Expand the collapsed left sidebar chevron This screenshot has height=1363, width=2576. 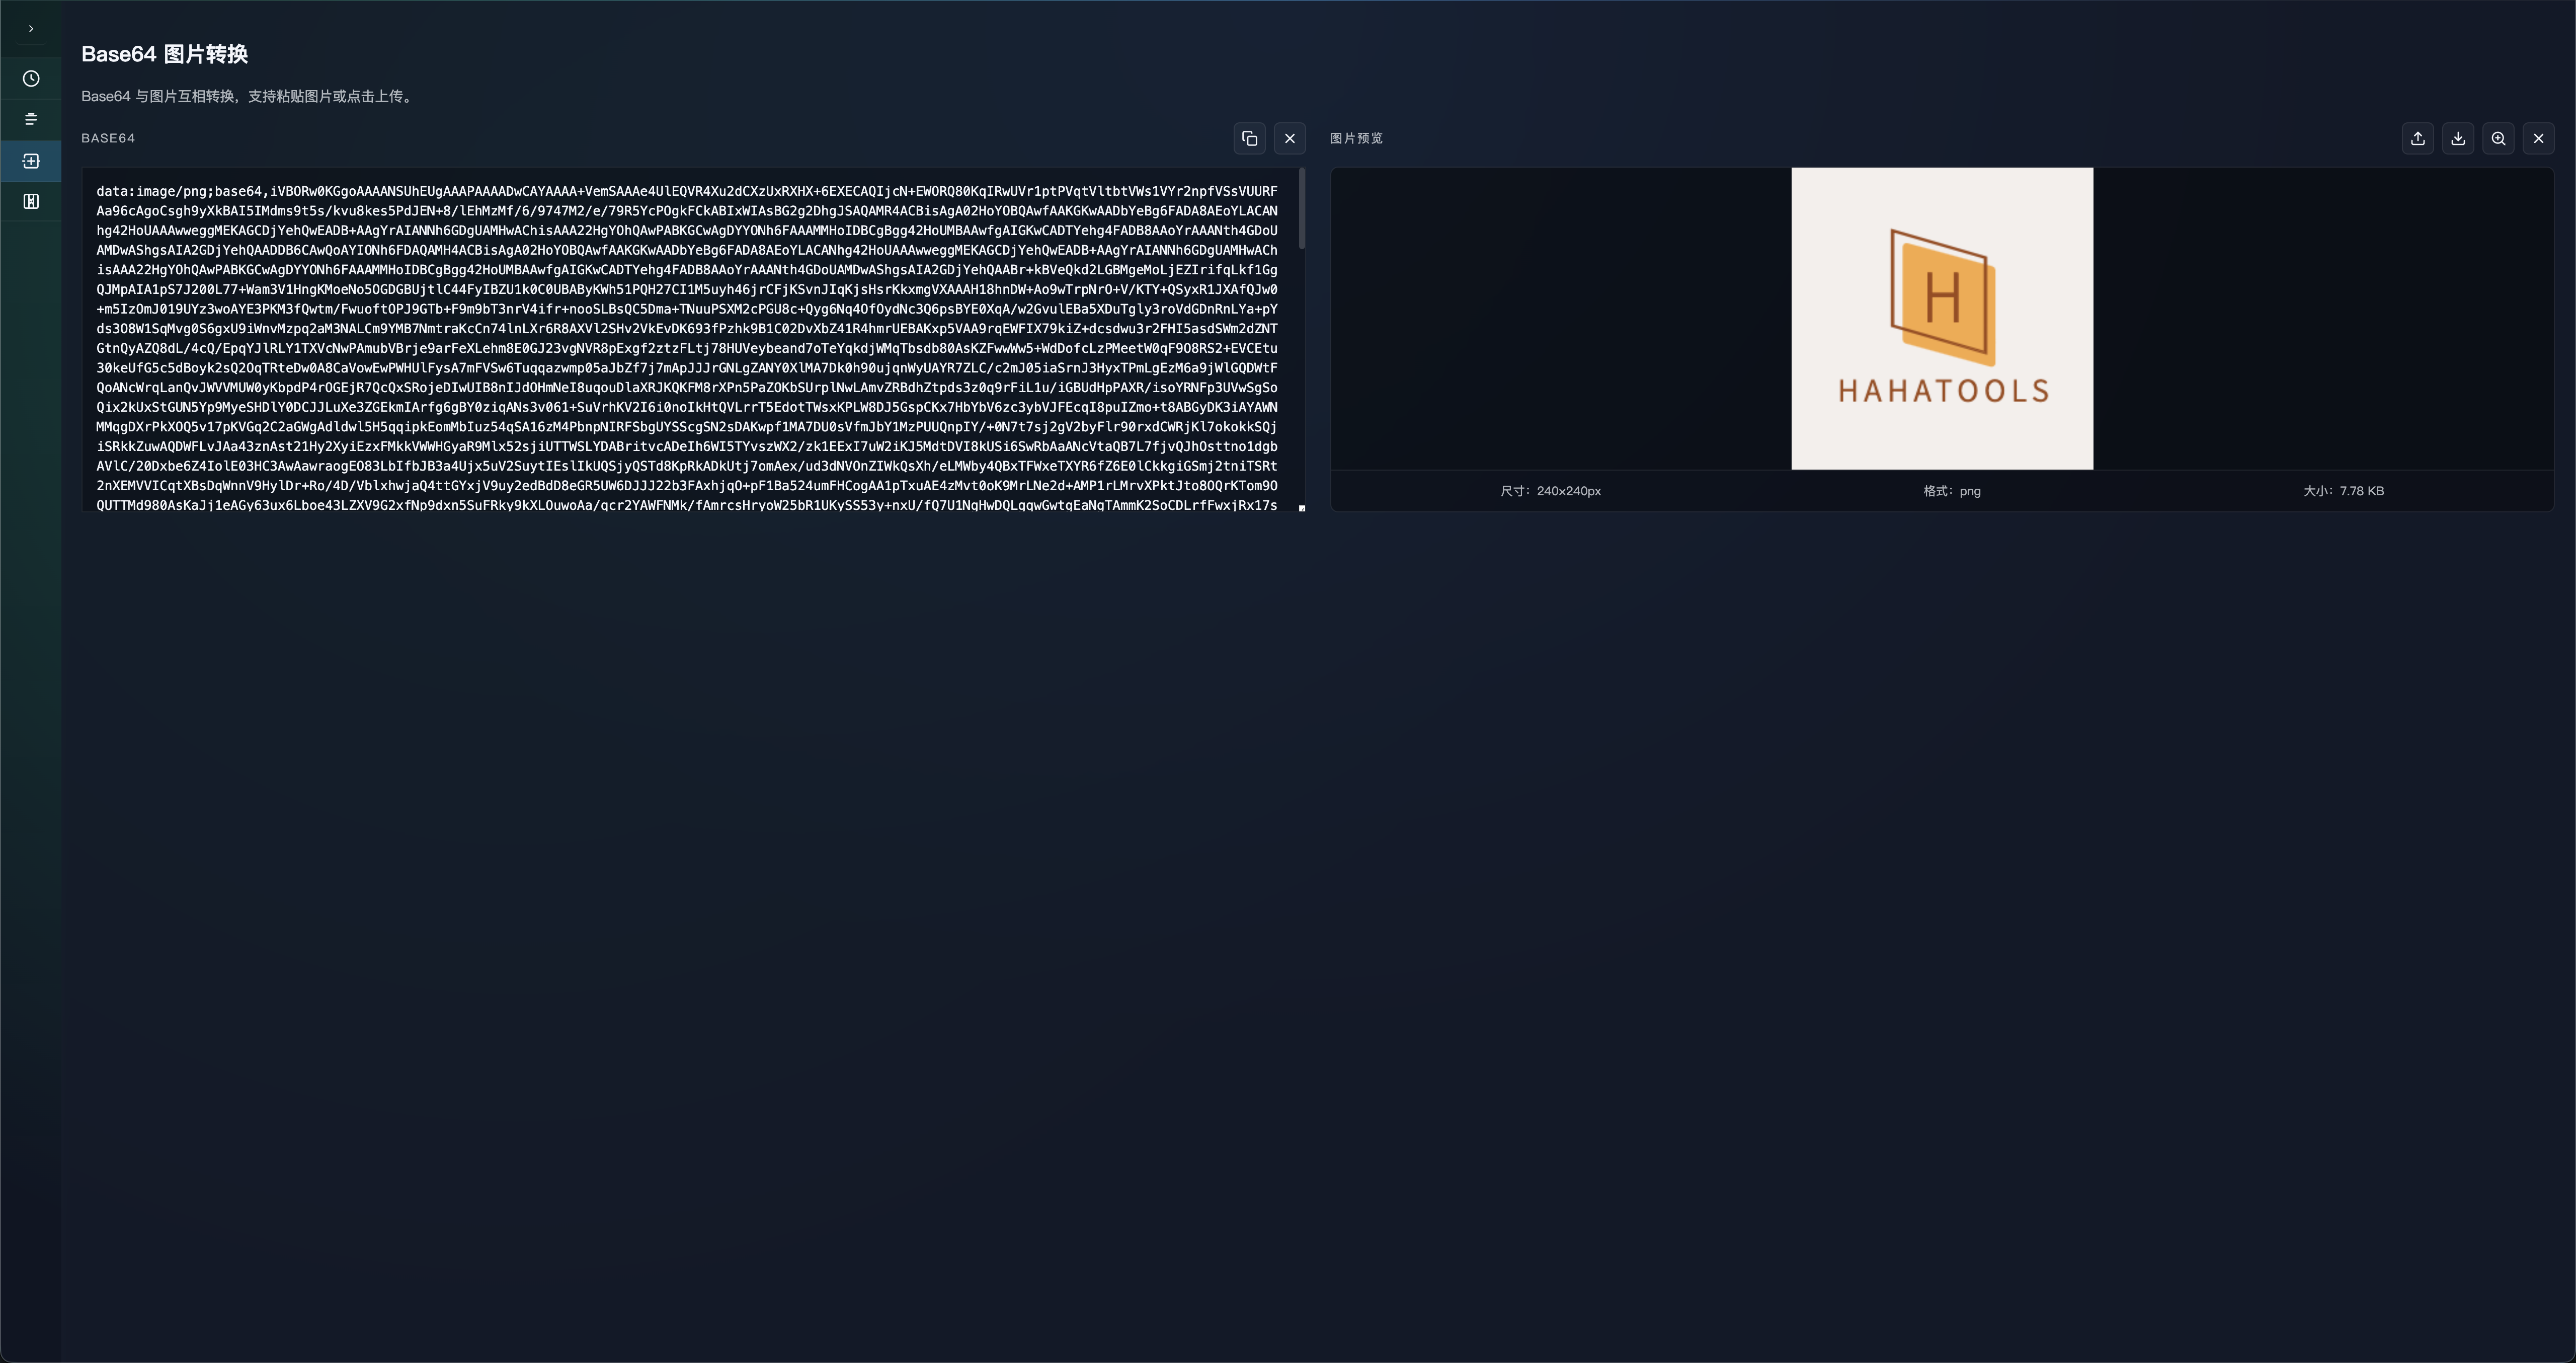(31, 29)
